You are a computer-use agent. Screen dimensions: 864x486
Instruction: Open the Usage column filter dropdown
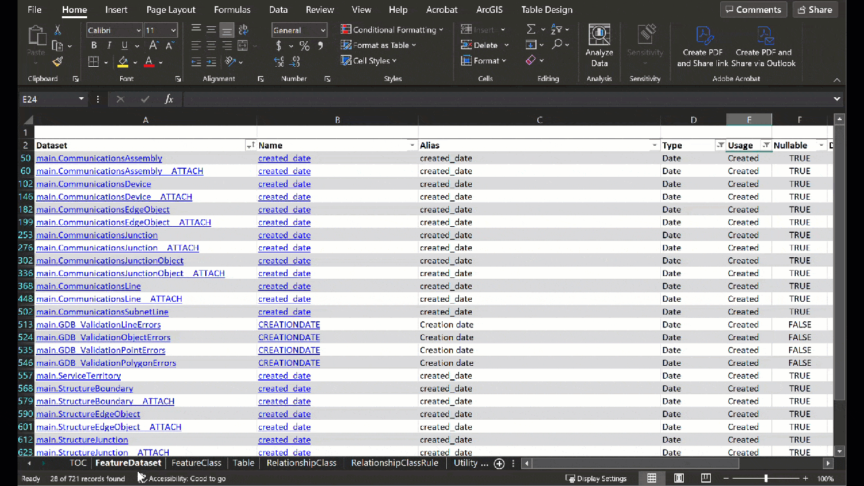pos(765,146)
